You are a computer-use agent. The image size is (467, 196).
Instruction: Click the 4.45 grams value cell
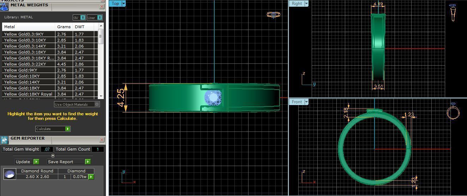click(64, 64)
